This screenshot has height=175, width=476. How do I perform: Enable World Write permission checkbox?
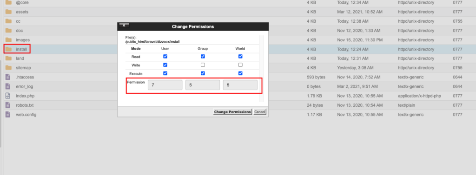(x=240, y=65)
